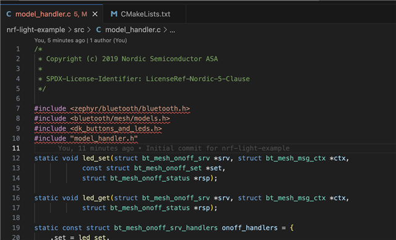The width and height of the screenshot is (396, 240).
Task: Click the led_get function name
Action: point(97,198)
